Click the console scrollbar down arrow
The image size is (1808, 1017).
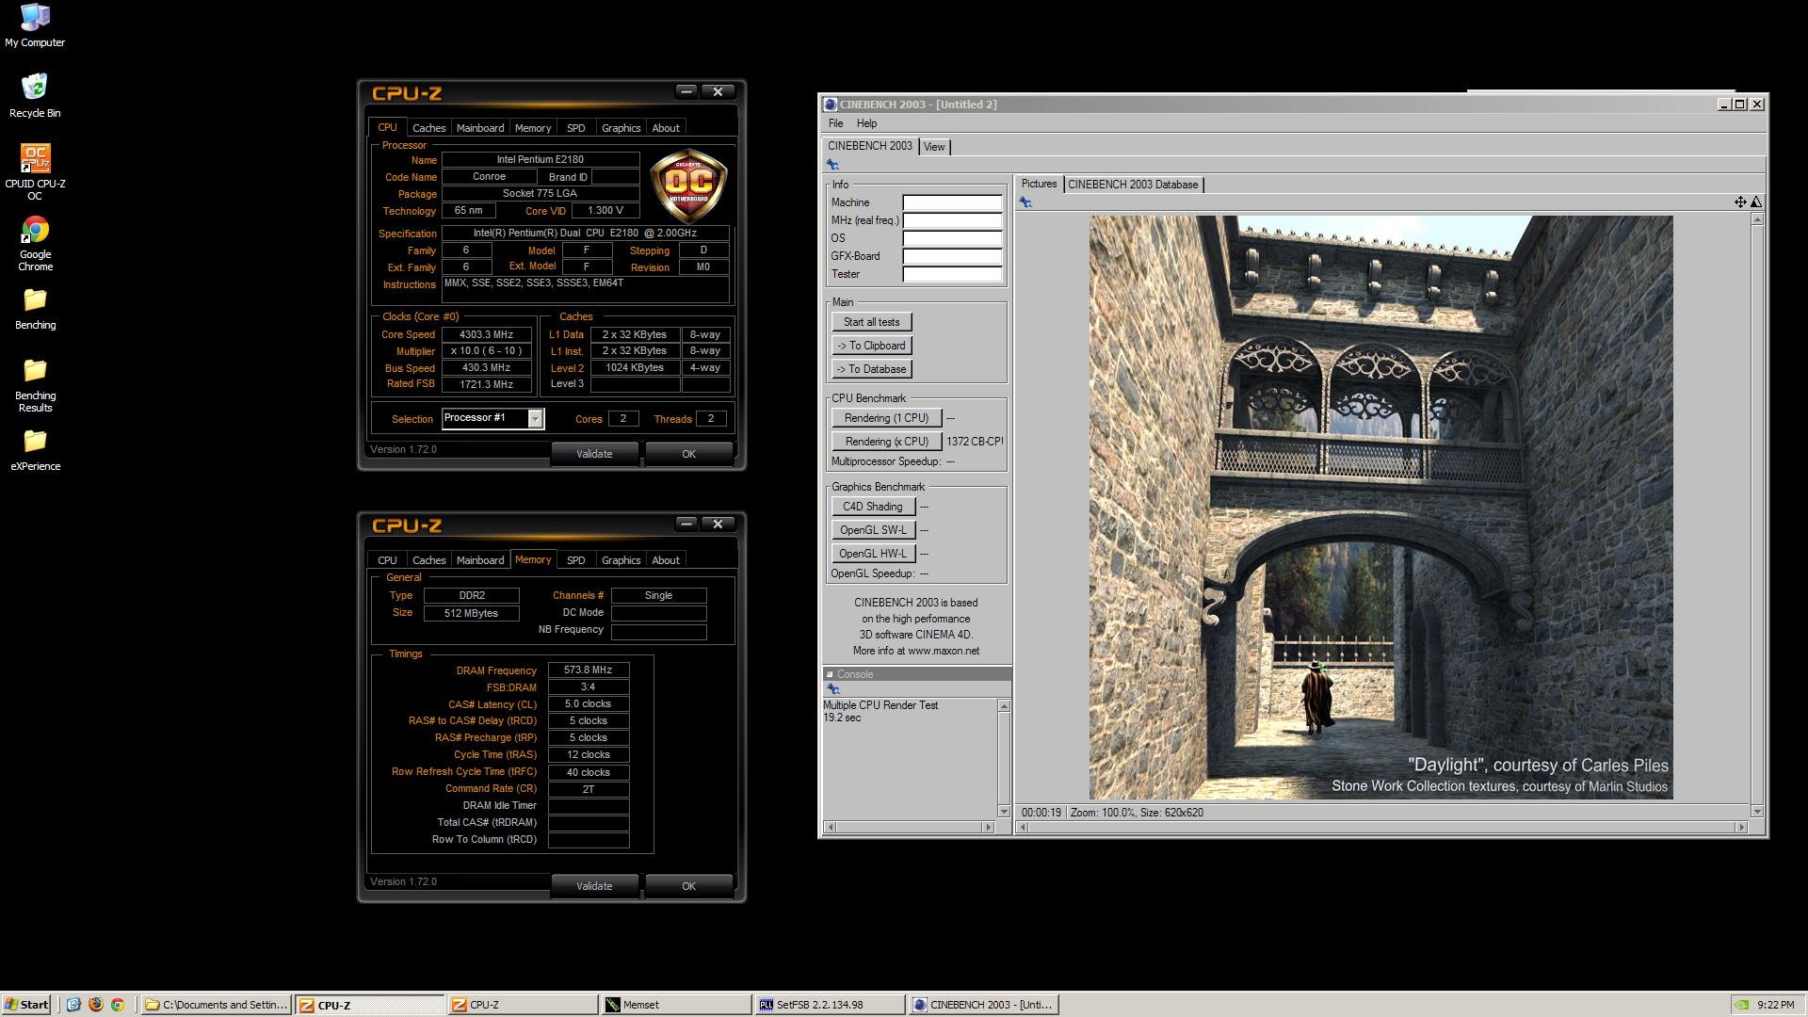[1004, 812]
